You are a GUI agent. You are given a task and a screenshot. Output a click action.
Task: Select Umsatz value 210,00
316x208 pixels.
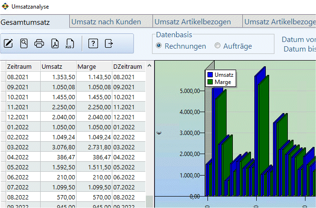[58, 177]
